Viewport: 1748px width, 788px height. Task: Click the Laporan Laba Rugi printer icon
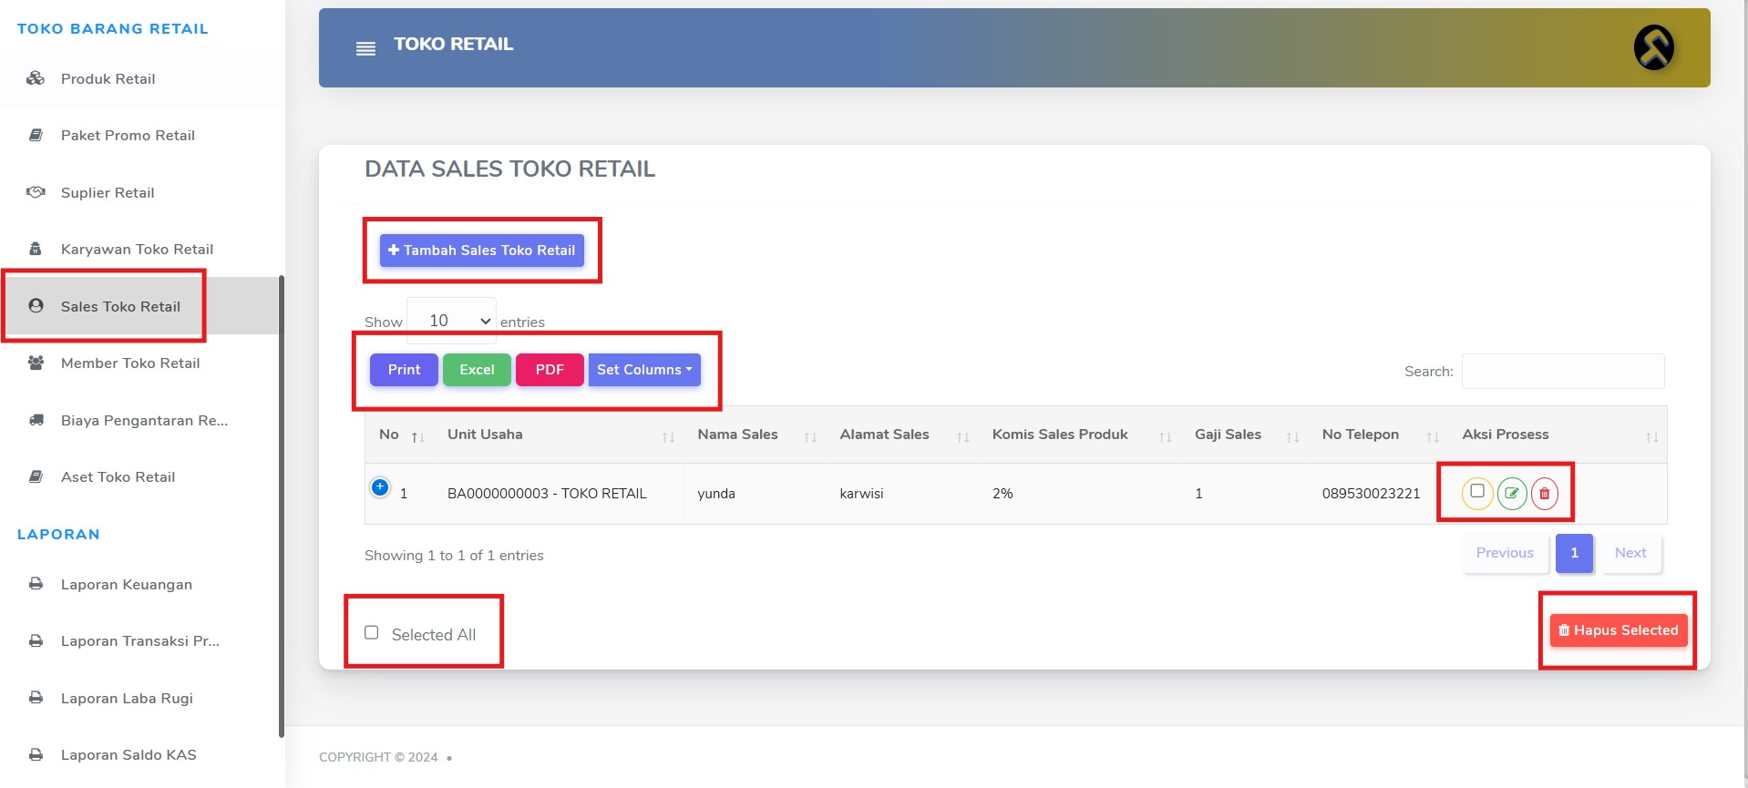click(36, 698)
